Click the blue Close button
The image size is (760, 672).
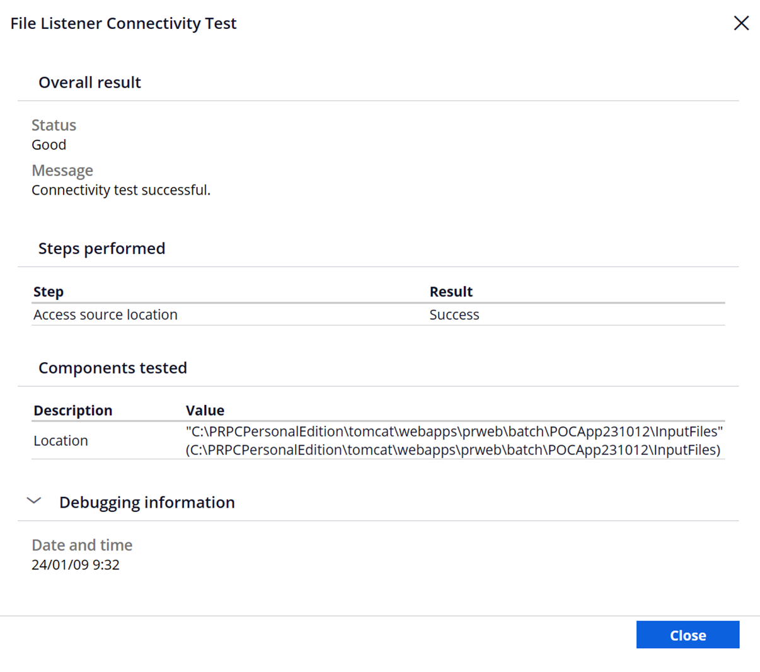688,635
